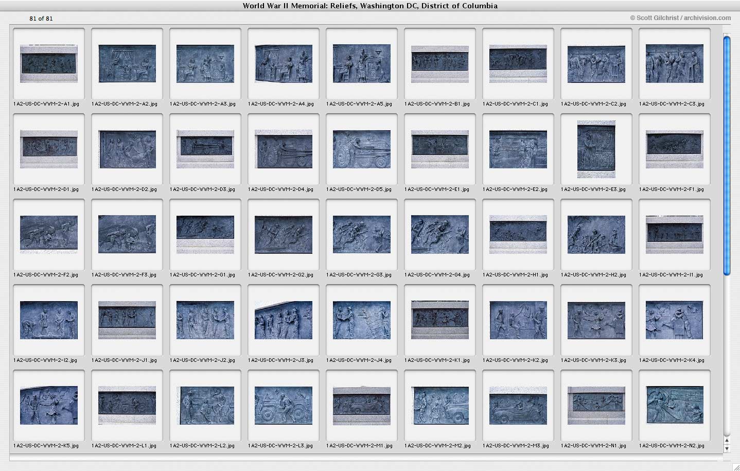
Task: Select the caption 1A2-US-DC-WWM-2-D3.jpg
Action: (202, 189)
